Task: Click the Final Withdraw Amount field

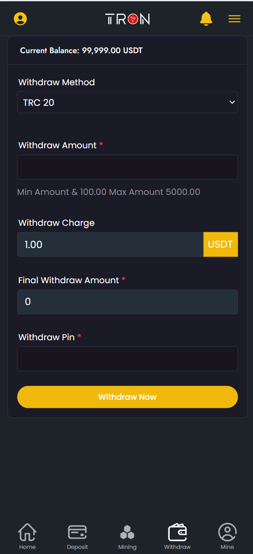Action: tap(127, 302)
